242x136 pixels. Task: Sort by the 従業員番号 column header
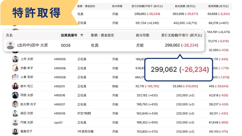[x=69, y=35]
